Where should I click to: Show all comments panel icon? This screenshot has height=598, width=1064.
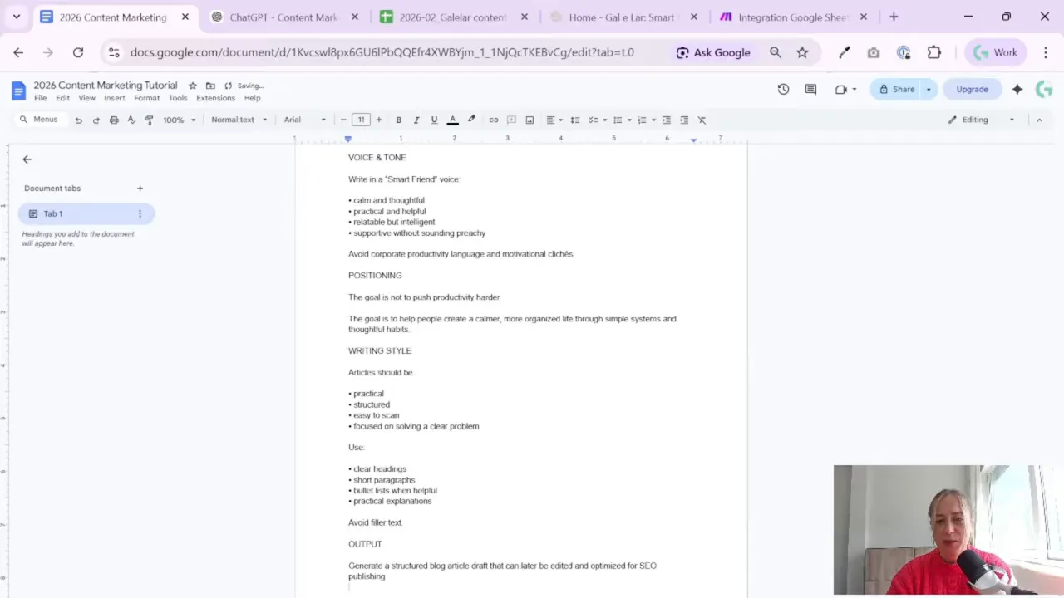pos(810,89)
